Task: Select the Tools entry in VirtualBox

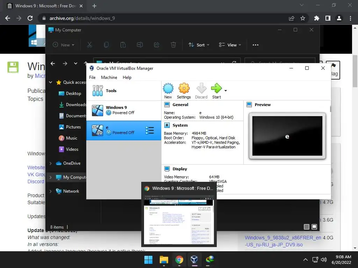Action: 124,91
